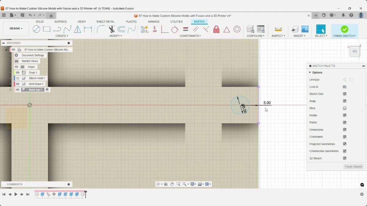The width and height of the screenshot is (367, 206).
Task: Click the ViewCube in the canvas corner
Action: (x=355, y=51)
